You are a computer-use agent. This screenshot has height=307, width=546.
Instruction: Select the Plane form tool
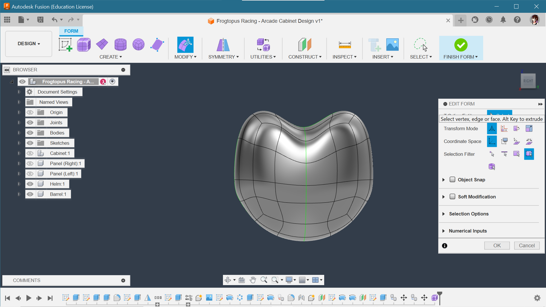point(102,45)
